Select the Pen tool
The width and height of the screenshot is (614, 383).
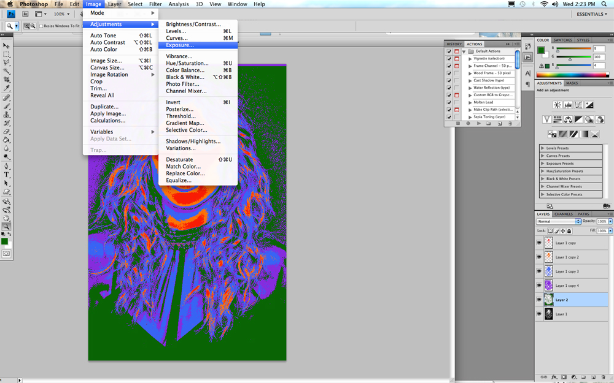pos(6,167)
